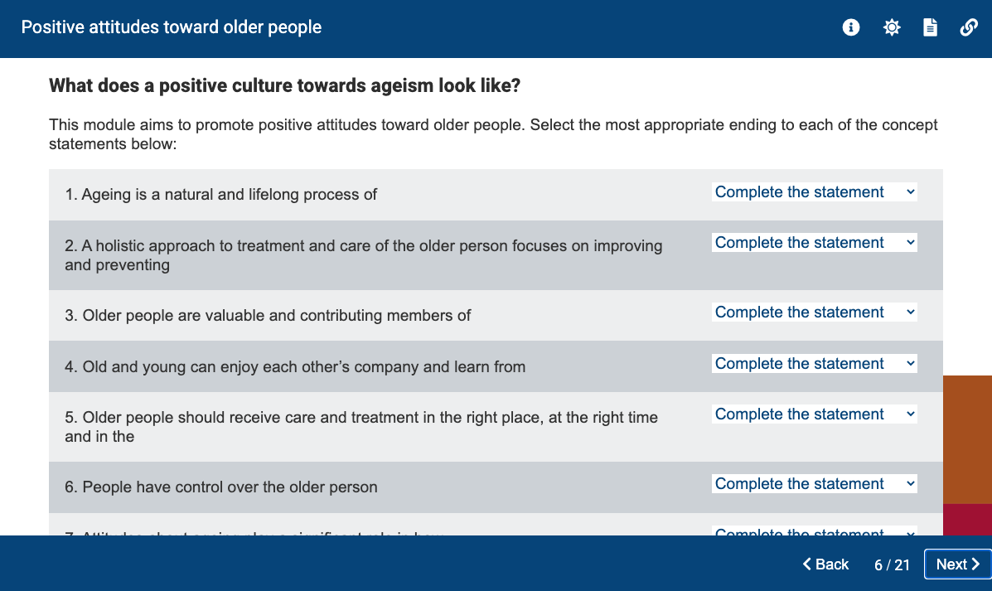Open the information icon in header
This screenshot has height=591, width=992.
pos(851,27)
